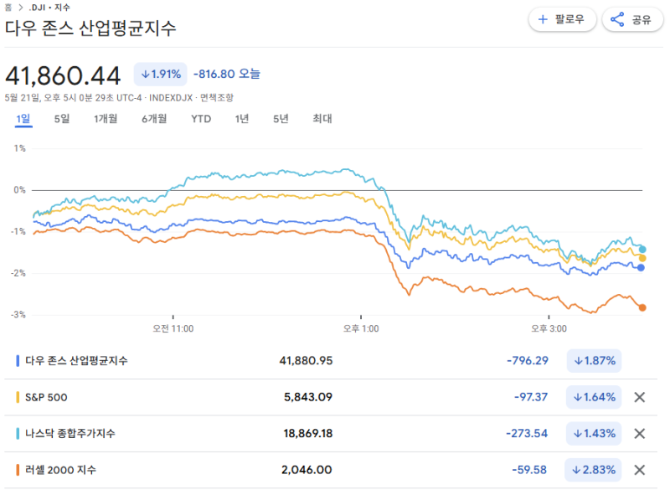Screen dimensions: 670x490
Task: Remove 러셀 2000 지수 from comparison
Action: (x=640, y=470)
